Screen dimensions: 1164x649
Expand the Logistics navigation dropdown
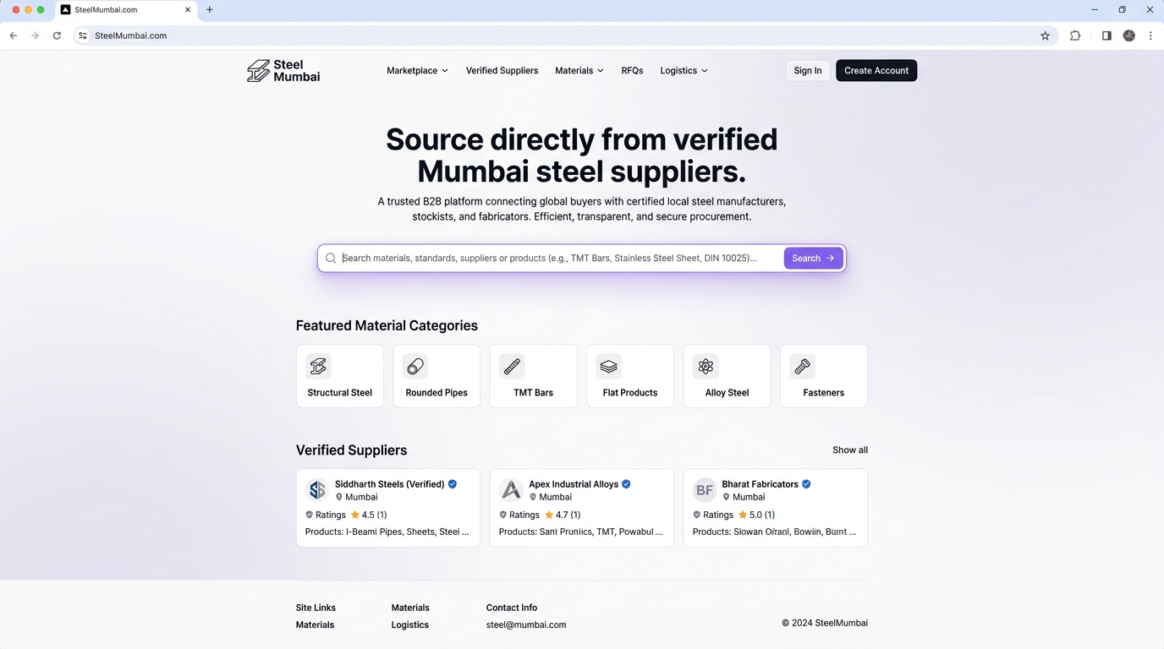684,71
